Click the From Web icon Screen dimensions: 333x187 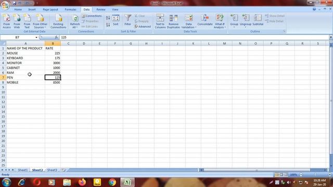click(17, 21)
